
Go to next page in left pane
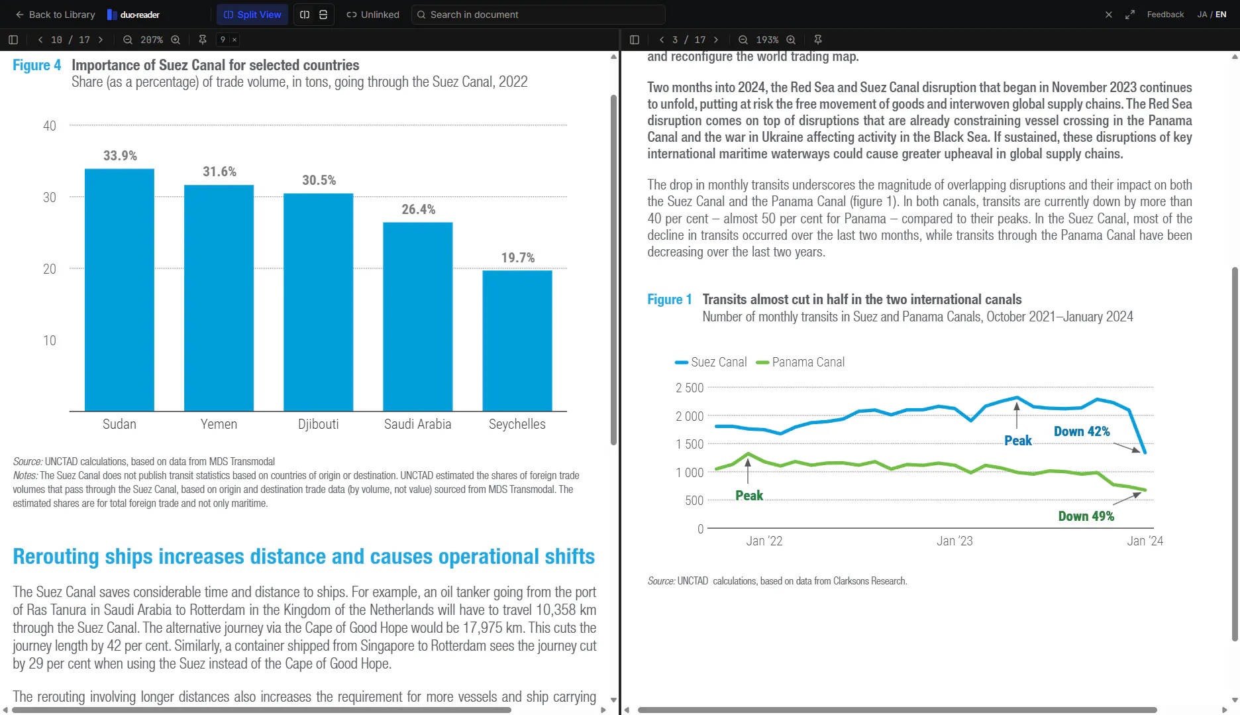[x=101, y=40]
